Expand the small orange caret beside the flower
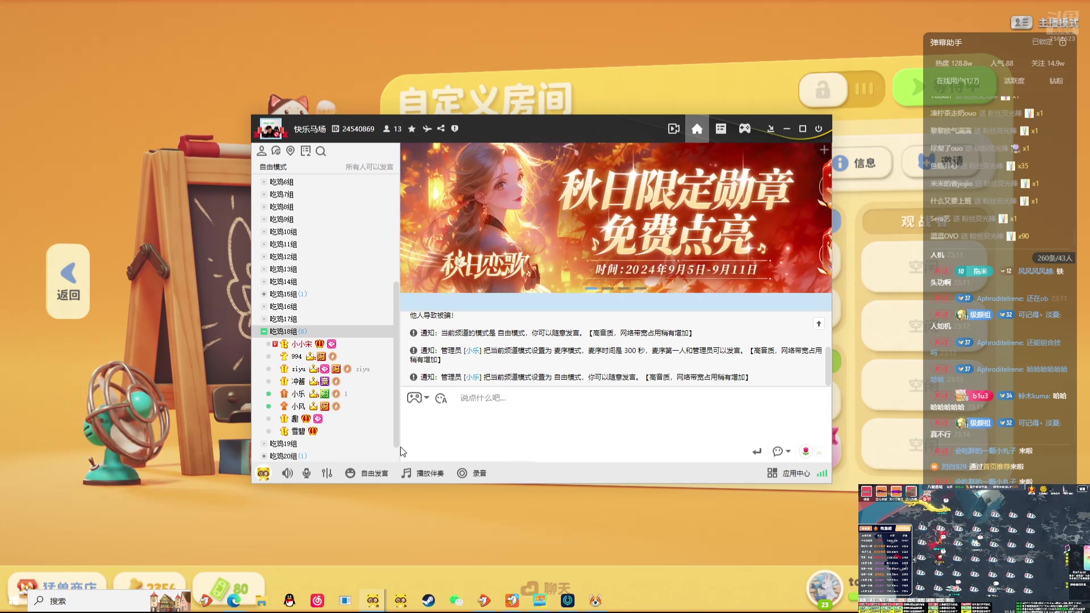1090x613 pixels. tap(819, 452)
